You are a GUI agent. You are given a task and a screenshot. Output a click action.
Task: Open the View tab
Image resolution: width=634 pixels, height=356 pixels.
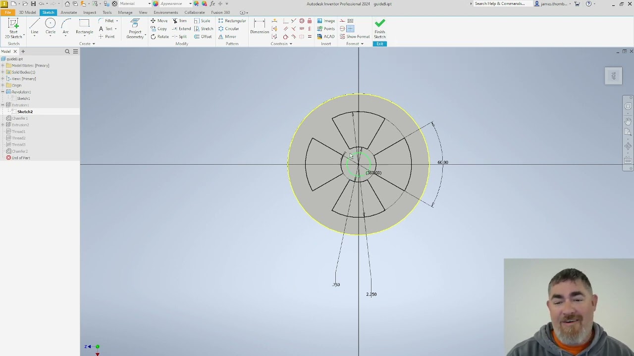143,12
